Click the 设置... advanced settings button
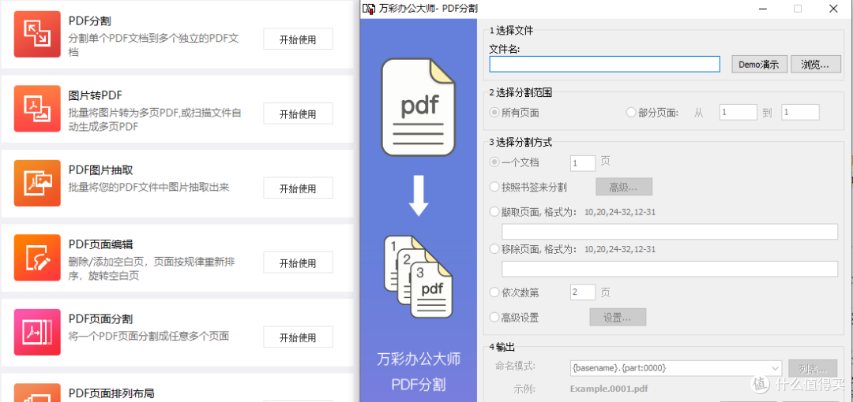 [618, 318]
